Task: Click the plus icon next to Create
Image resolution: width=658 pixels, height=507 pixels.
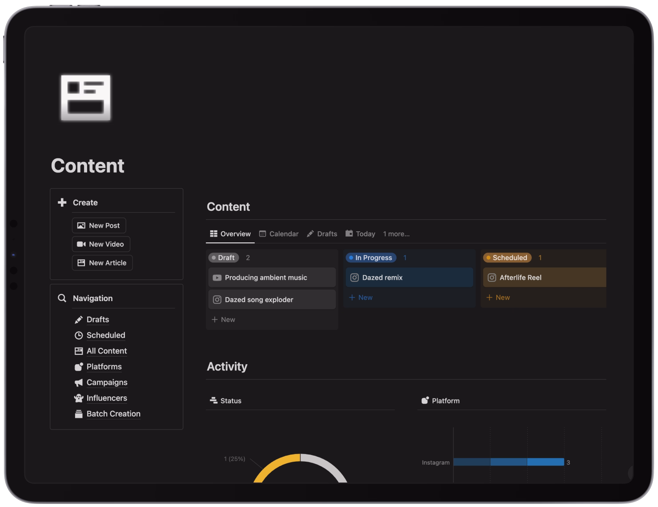Action: coord(62,202)
